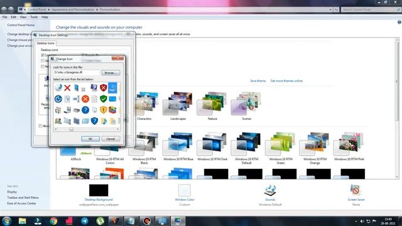
Task: Click the clock in the system tray
Action: (x=388, y=221)
